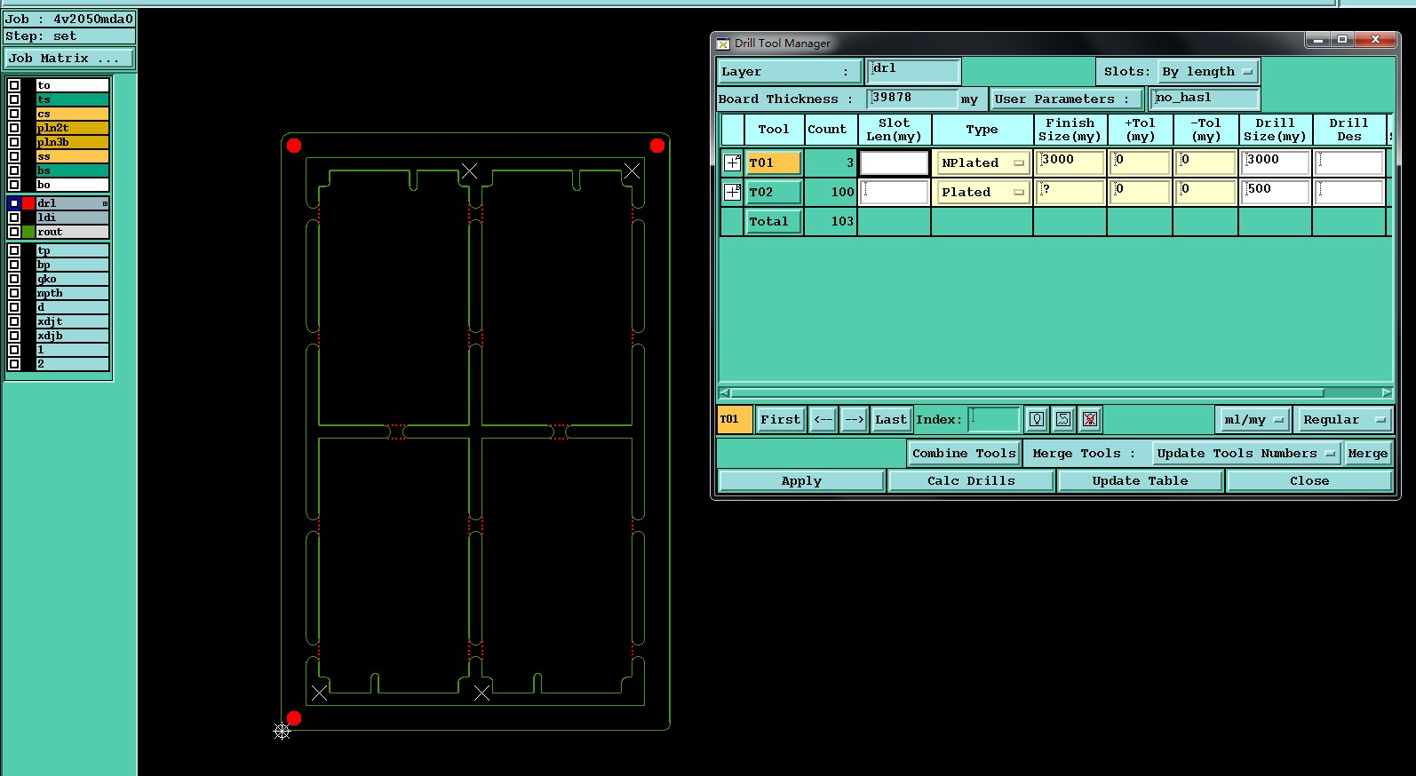1416x776 pixels.
Task: Click the light bulb highlight icon beside Index
Action: tap(1037, 419)
